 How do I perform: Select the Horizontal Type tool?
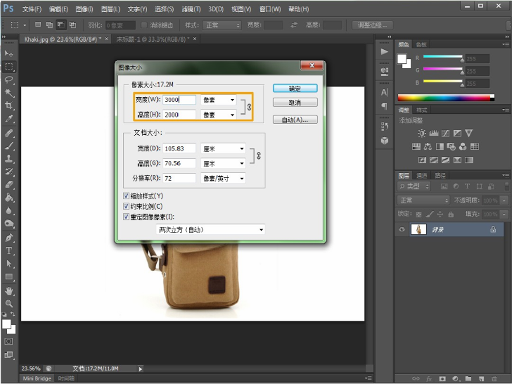point(9,251)
